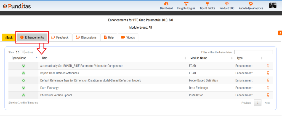The image size is (282, 117).
Task: Expand the orange side panel arrow
Action: click(280, 33)
